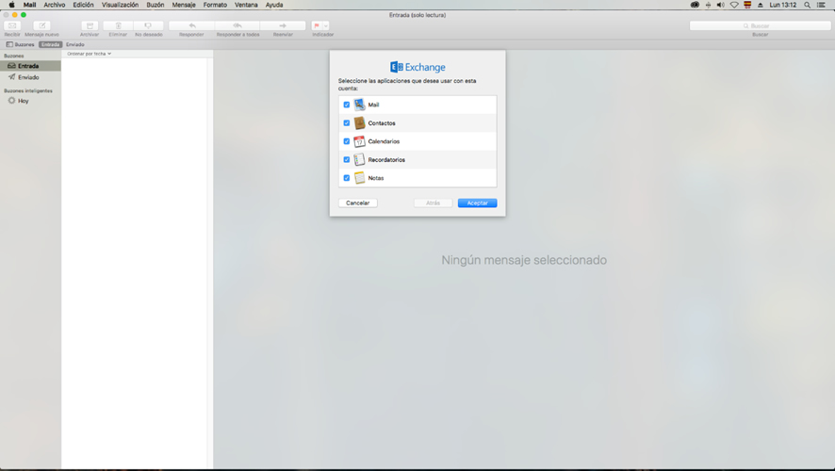Viewport: 835px width, 471px height.
Task: Toggle the Contactos checkbox
Action: (347, 123)
